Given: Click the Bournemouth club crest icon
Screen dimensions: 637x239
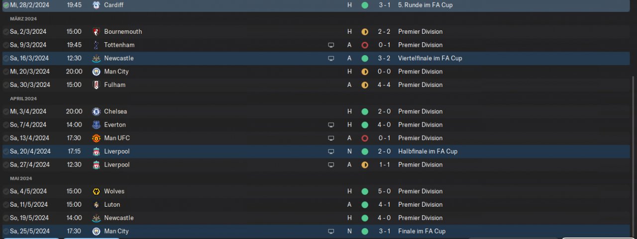Looking at the screenshot, I should point(96,31).
